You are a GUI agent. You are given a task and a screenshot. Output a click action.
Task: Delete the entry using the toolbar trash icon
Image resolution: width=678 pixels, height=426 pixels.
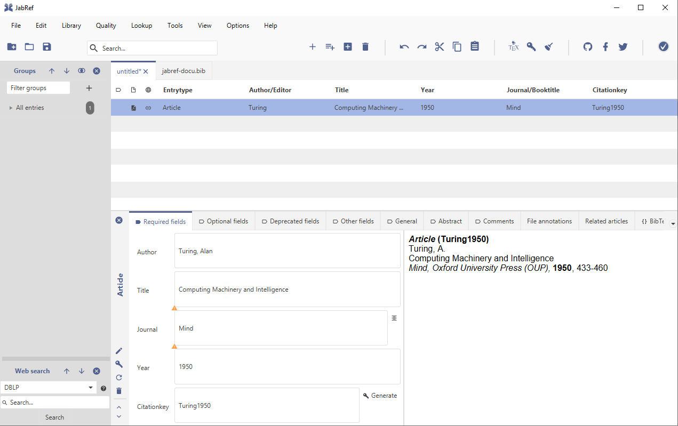click(x=365, y=47)
